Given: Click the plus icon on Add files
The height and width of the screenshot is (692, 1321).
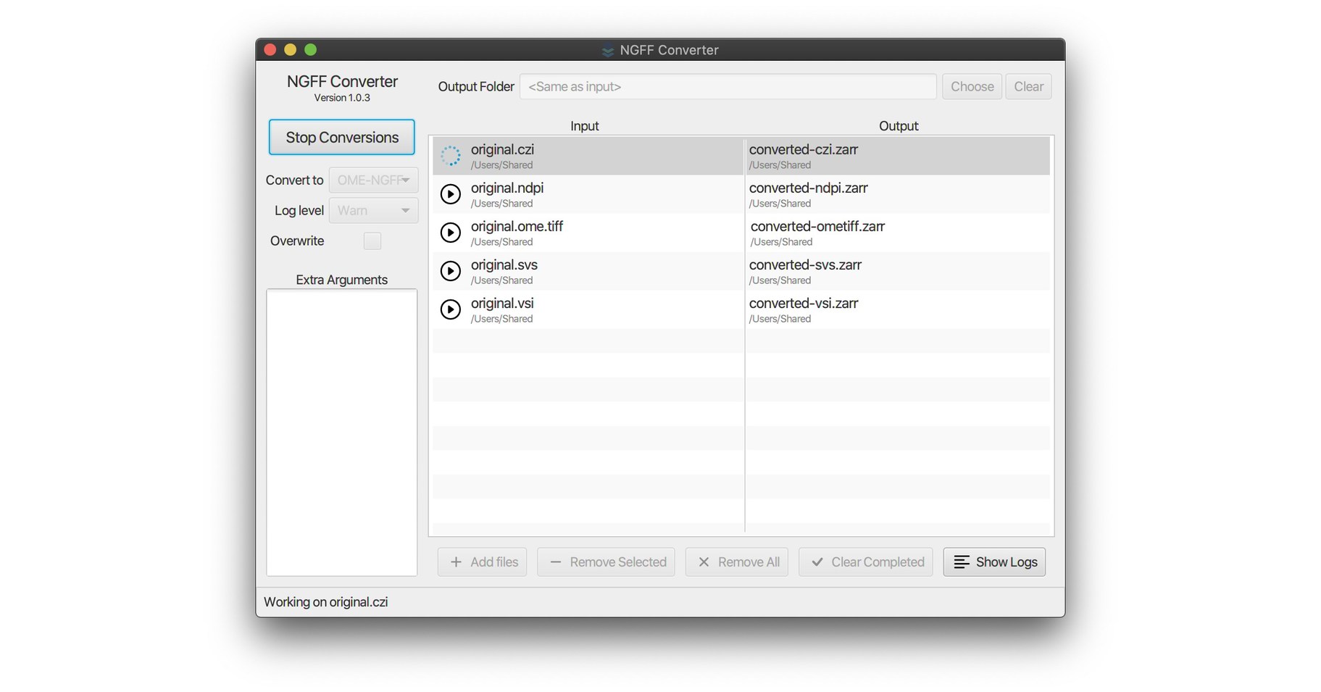Looking at the screenshot, I should [456, 562].
